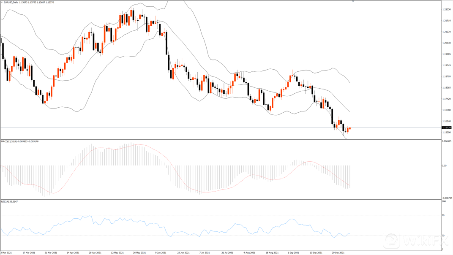The height and width of the screenshot is (255, 453).
Task: Click the 3 Mar 2021 date label
Action: [6, 252]
